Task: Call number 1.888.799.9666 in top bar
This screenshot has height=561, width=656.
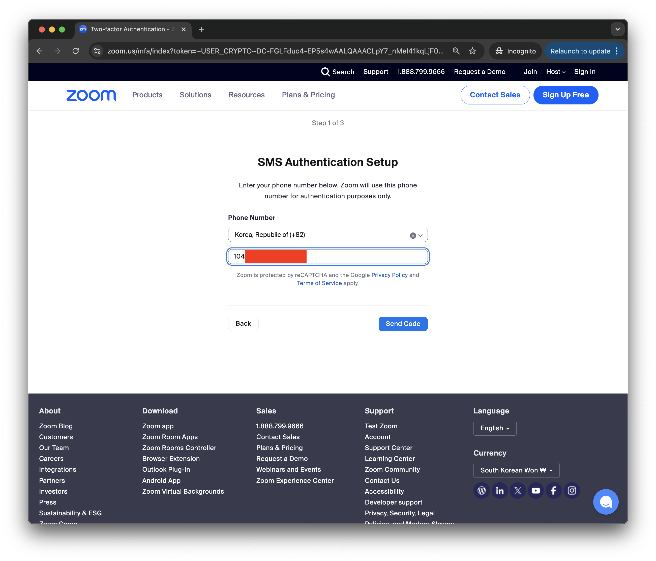Action: [421, 72]
